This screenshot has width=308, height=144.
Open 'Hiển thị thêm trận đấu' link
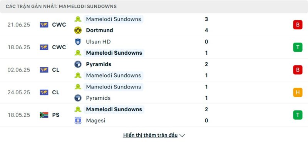coord(150,135)
